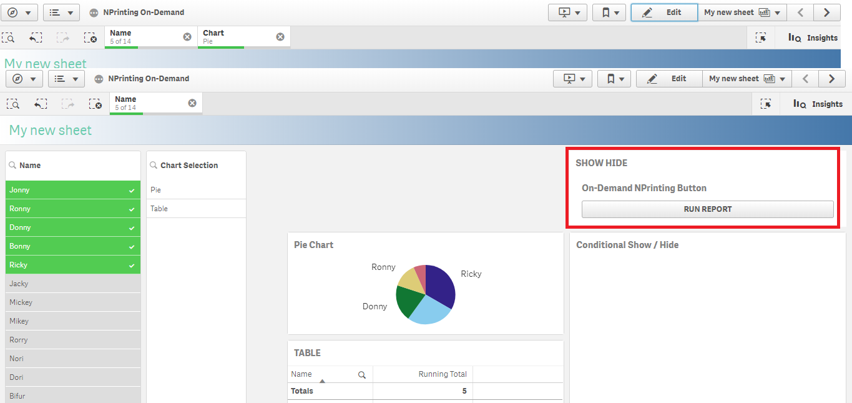The width and height of the screenshot is (852, 403).
Task: Expand My new sheet selector in lower toolbar
Action: coord(747,79)
